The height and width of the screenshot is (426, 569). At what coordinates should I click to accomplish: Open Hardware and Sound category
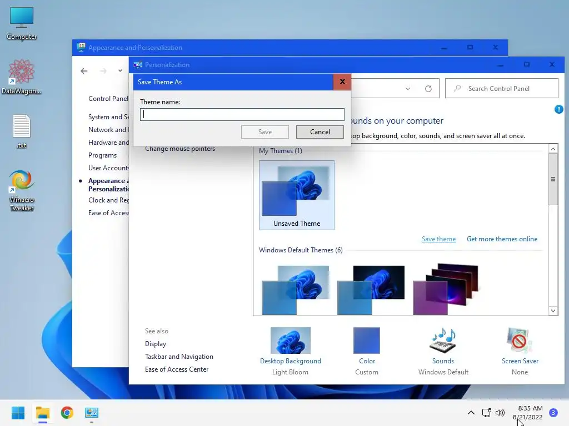[108, 143]
